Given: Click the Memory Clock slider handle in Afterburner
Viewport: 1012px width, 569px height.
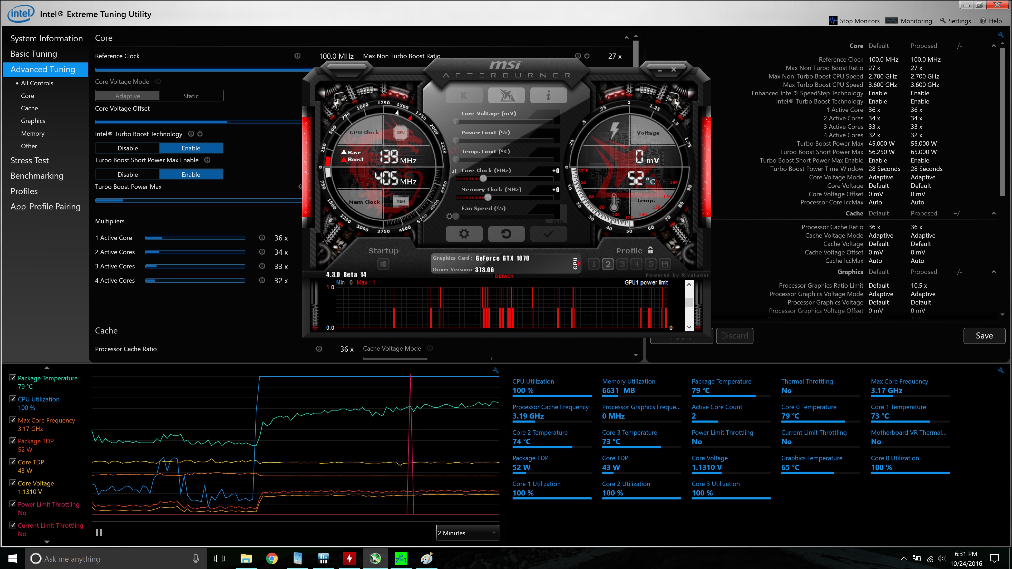Looking at the screenshot, I should point(488,197).
